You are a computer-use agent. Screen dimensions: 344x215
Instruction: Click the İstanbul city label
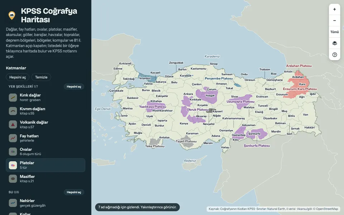[x=145, y=78]
